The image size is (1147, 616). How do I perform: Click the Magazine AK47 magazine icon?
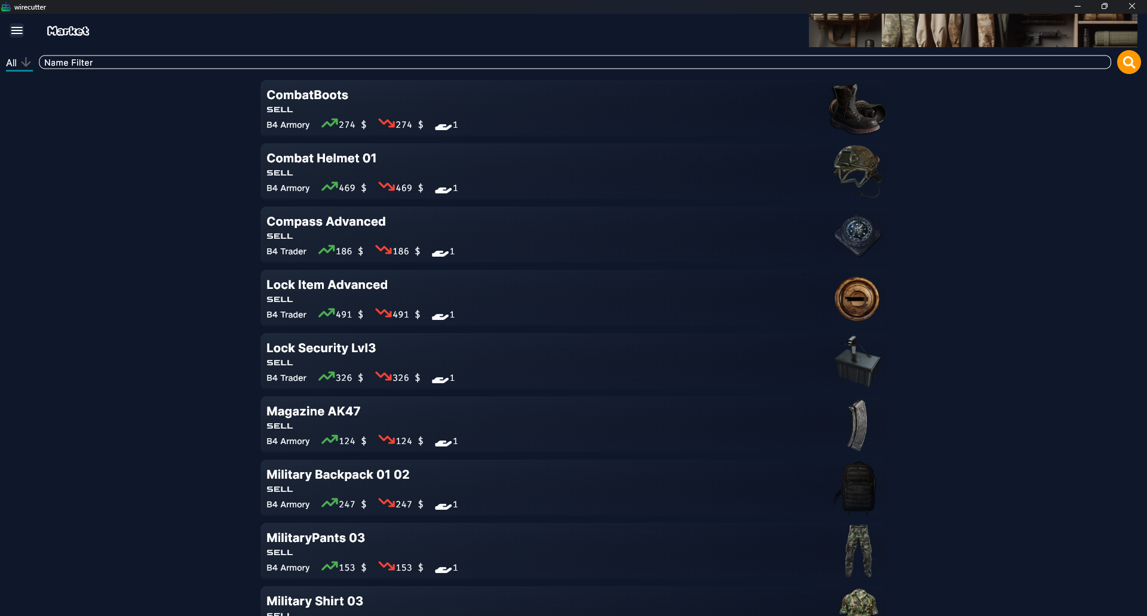(x=857, y=425)
